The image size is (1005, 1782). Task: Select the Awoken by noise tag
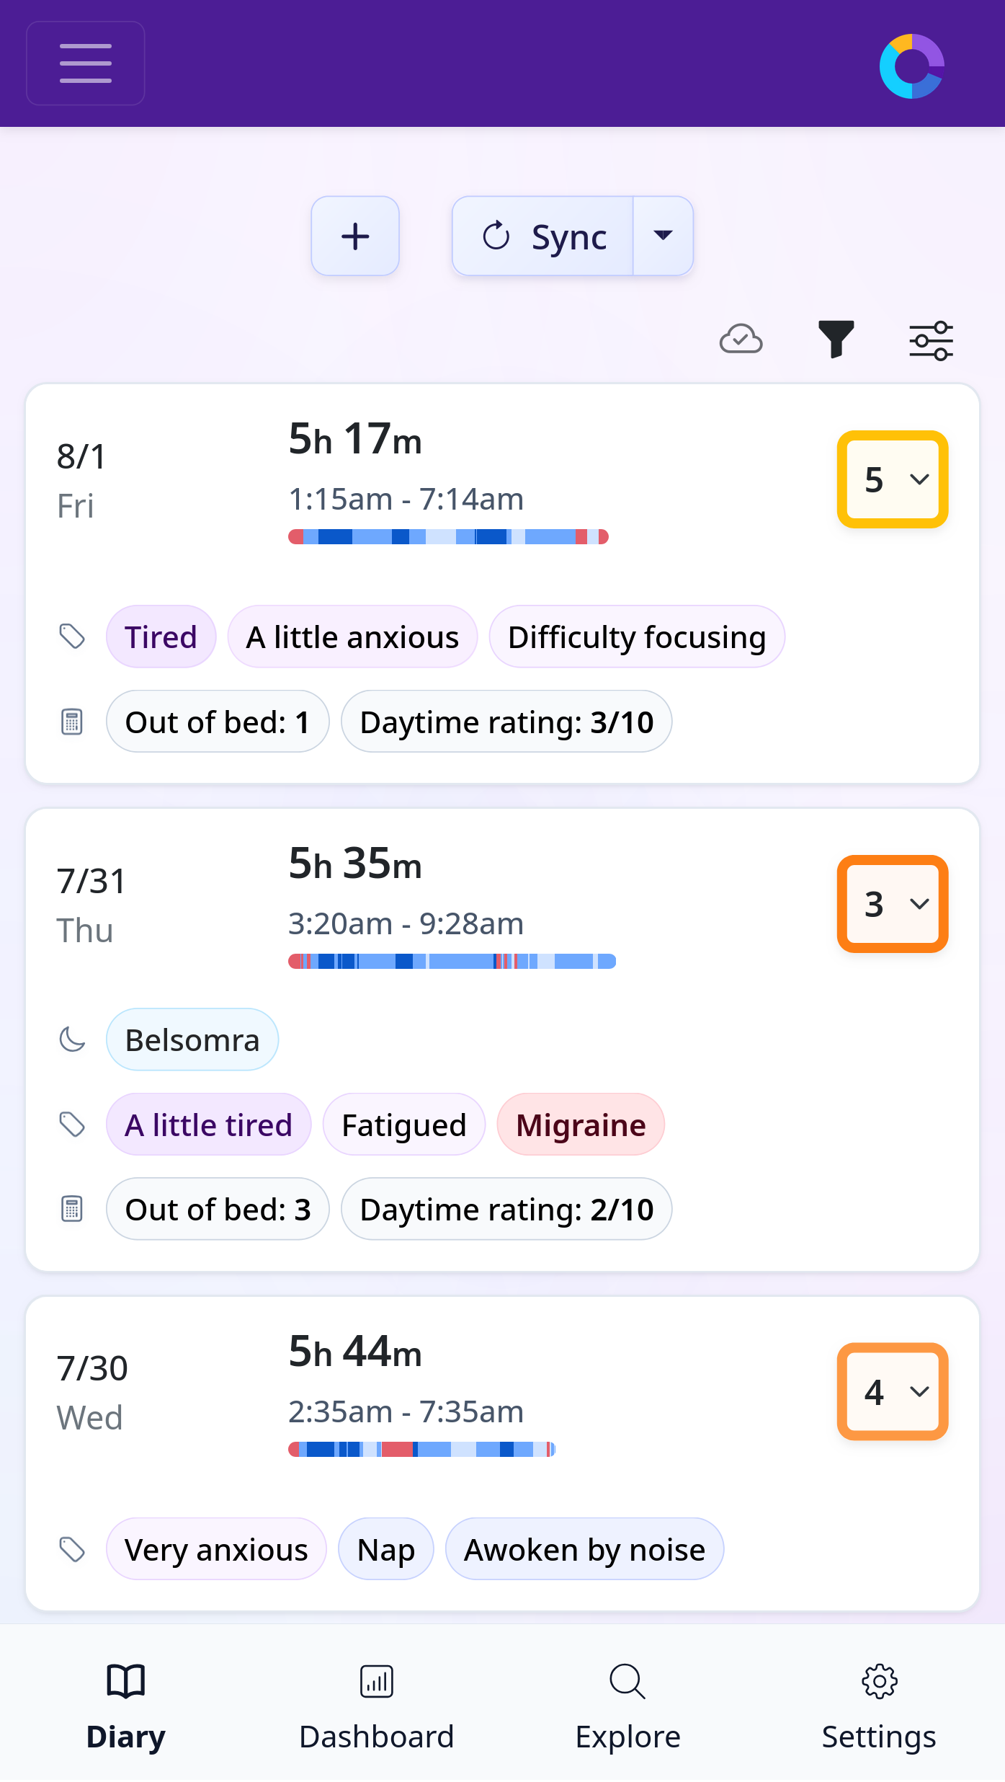584,1548
